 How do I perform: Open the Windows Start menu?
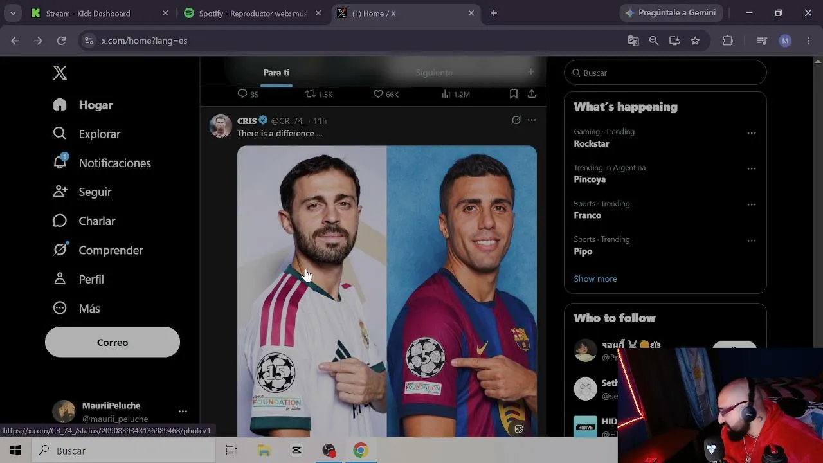[x=15, y=451]
